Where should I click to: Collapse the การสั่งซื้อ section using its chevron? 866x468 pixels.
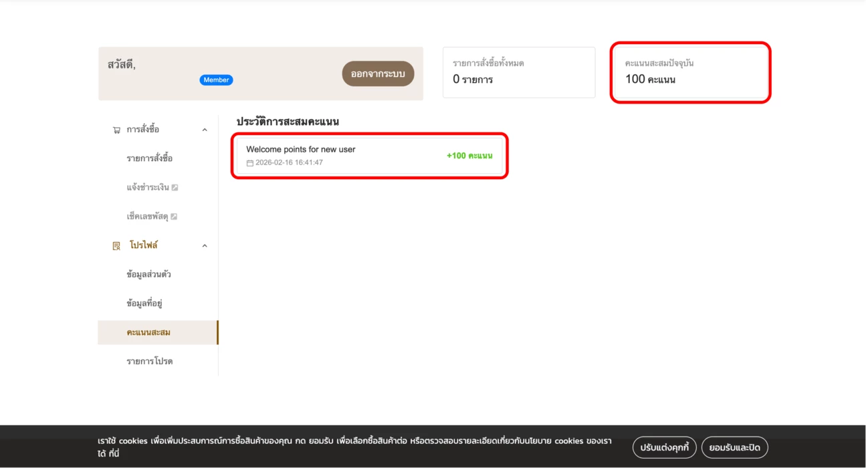(x=205, y=130)
